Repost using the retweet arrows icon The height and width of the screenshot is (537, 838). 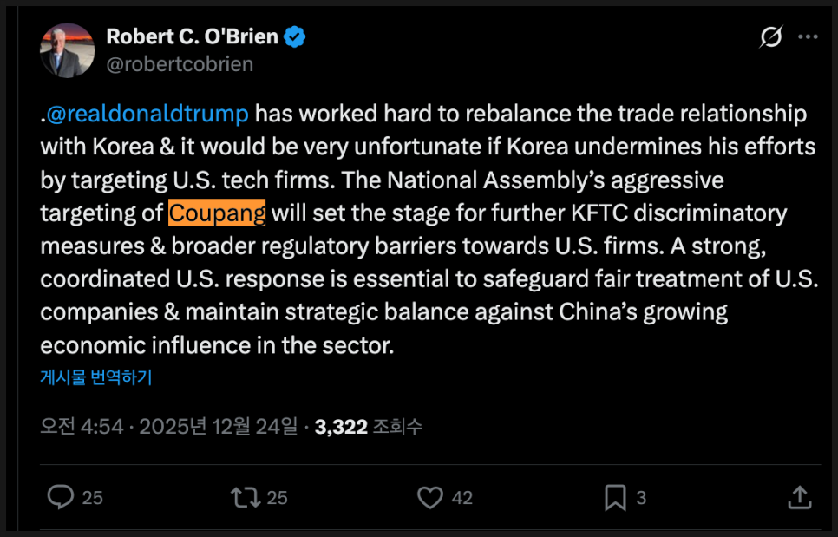pyautogui.click(x=245, y=497)
